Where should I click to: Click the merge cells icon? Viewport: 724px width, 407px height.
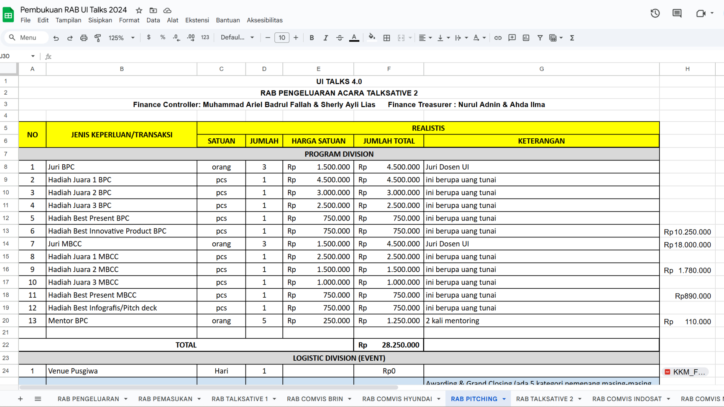[x=401, y=38]
